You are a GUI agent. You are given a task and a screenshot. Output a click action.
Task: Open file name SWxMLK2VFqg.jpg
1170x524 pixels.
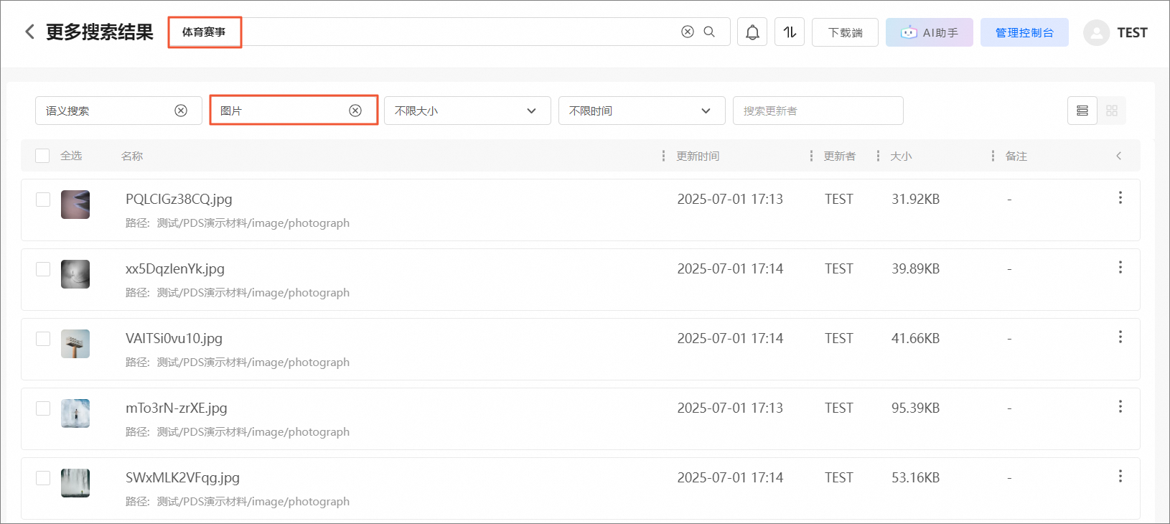182,478
